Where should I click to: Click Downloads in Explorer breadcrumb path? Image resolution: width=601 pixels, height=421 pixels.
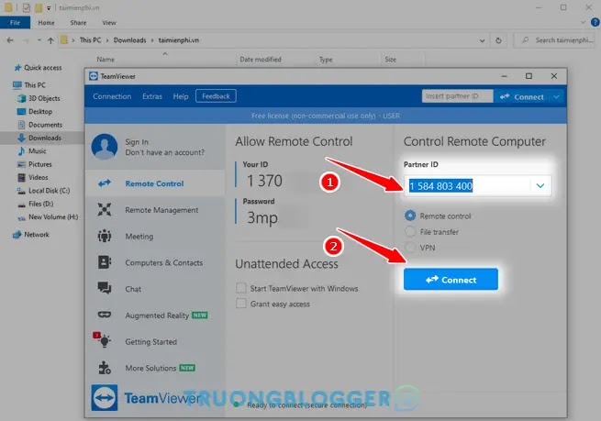click(129, 40)
